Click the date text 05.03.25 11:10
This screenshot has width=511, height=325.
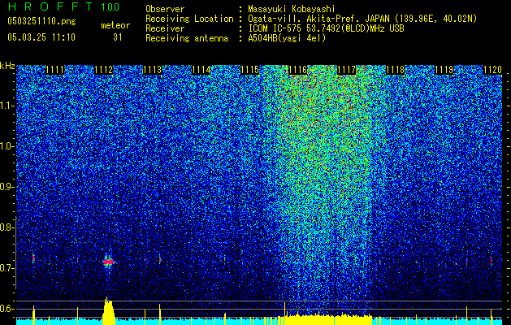coord(41,37)
